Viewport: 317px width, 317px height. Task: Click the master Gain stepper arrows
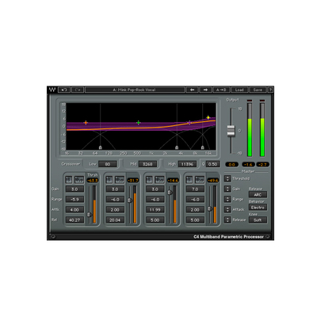(227, 189)
